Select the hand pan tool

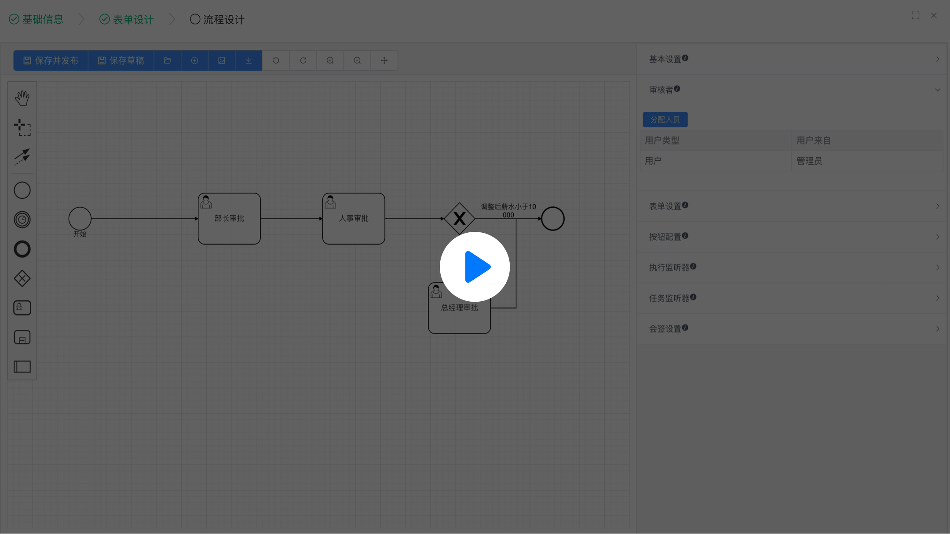click(22, 98)
